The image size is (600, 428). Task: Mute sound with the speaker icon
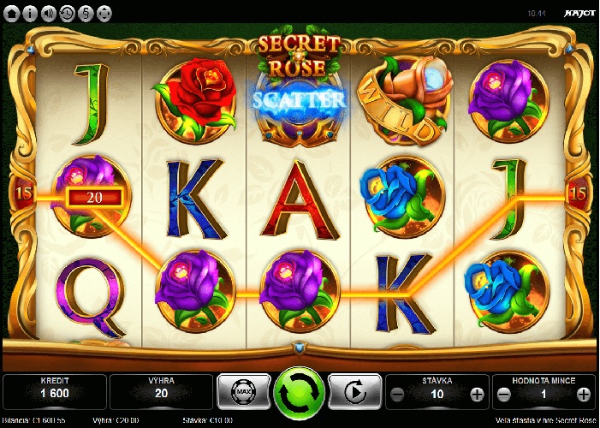(x=49, y=14)
